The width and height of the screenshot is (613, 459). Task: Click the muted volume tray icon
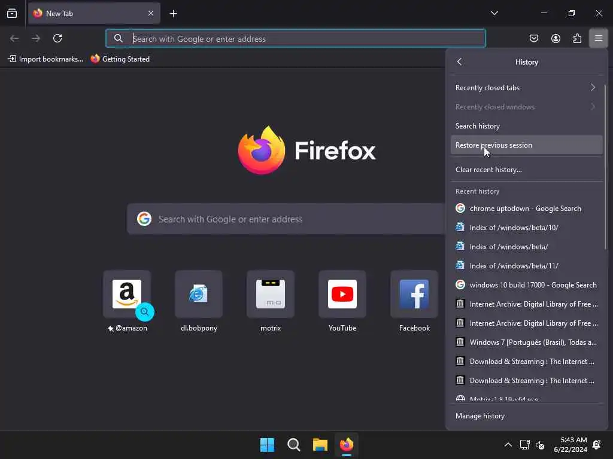click(540, 445)
